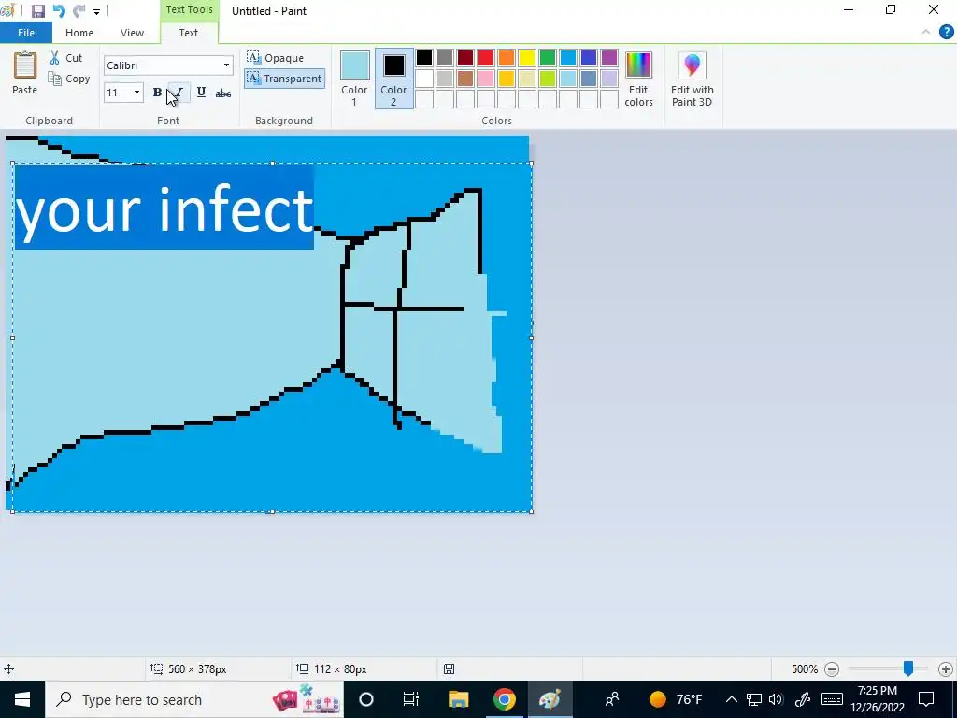The width and height of the screenshot is (957, 718).
Task: Toggle Bold formatting
Action: [x=157, y=93]
